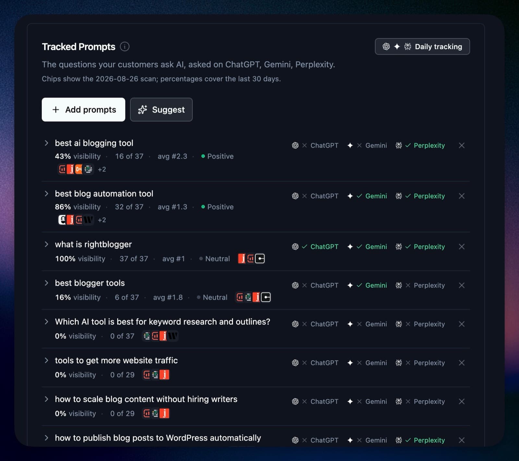This screenshot has height=461, width=519.
Task: Click "avg #1.8" value
Action: click(168, 297)
